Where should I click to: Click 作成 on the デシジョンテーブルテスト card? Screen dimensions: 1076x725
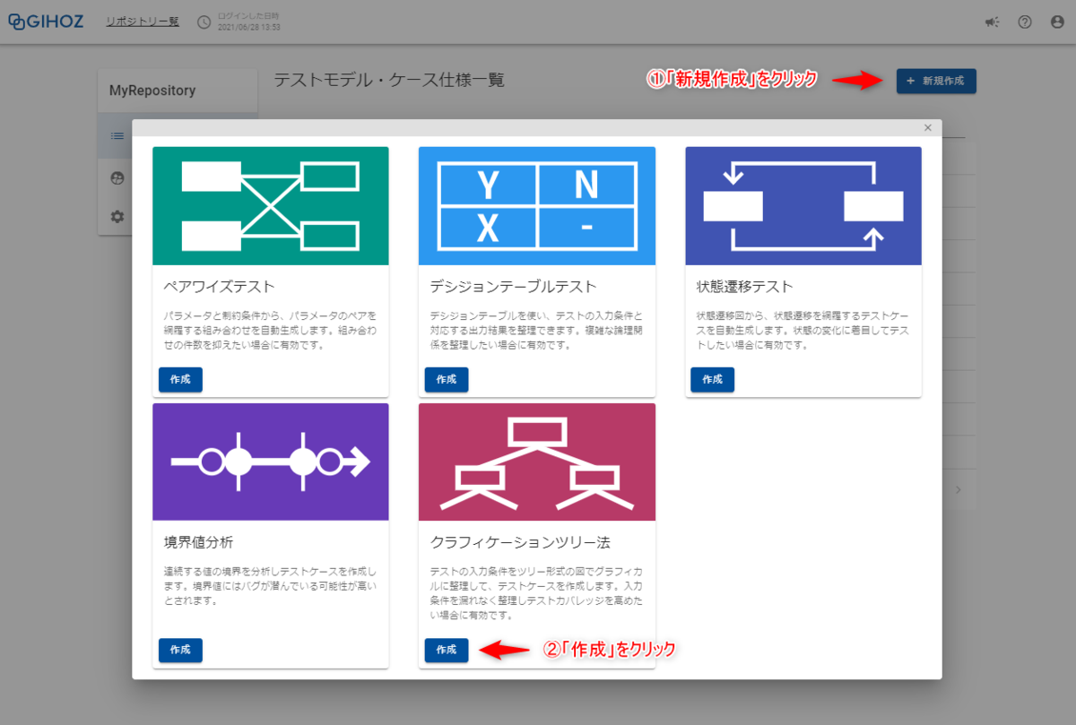tap(446, 379)
